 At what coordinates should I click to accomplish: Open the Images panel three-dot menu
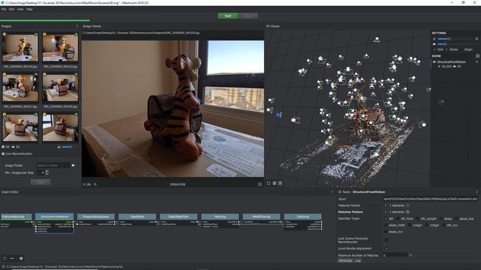[77, 26]
